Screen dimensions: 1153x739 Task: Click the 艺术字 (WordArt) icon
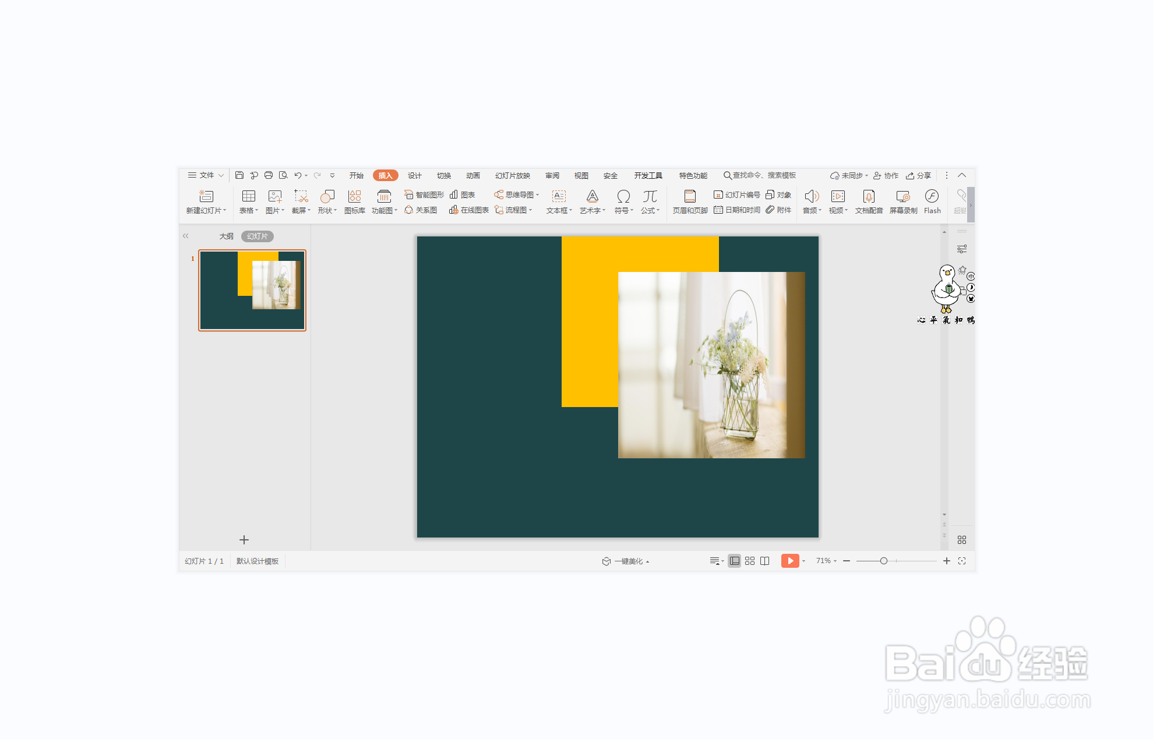click(592, 196)
